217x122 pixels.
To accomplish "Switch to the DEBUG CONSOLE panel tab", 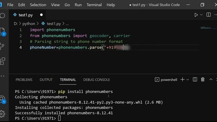I will coord(97,80).
